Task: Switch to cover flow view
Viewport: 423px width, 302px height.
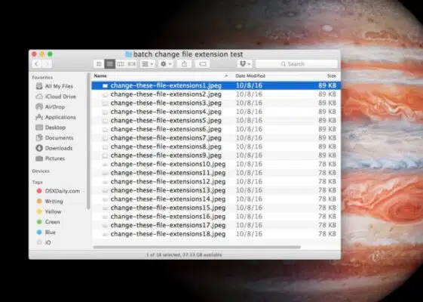Action: tap(132, 64)
